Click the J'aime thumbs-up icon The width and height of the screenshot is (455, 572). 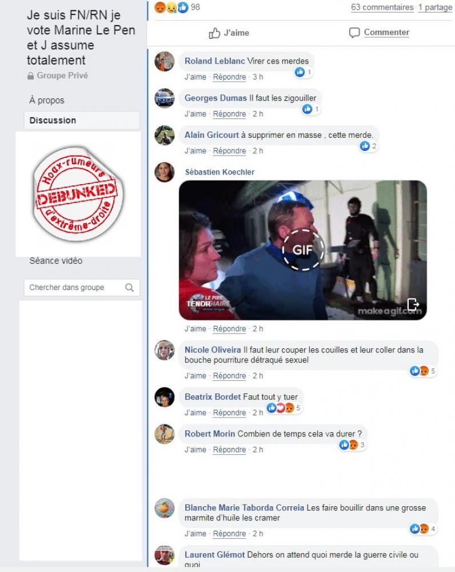click(x=214, y=33)
